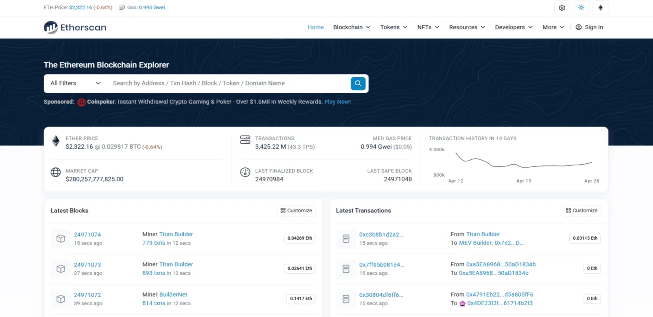Click the 0.994 Gwei gas link in top bar
653x317 pixels.
point(152,8)
